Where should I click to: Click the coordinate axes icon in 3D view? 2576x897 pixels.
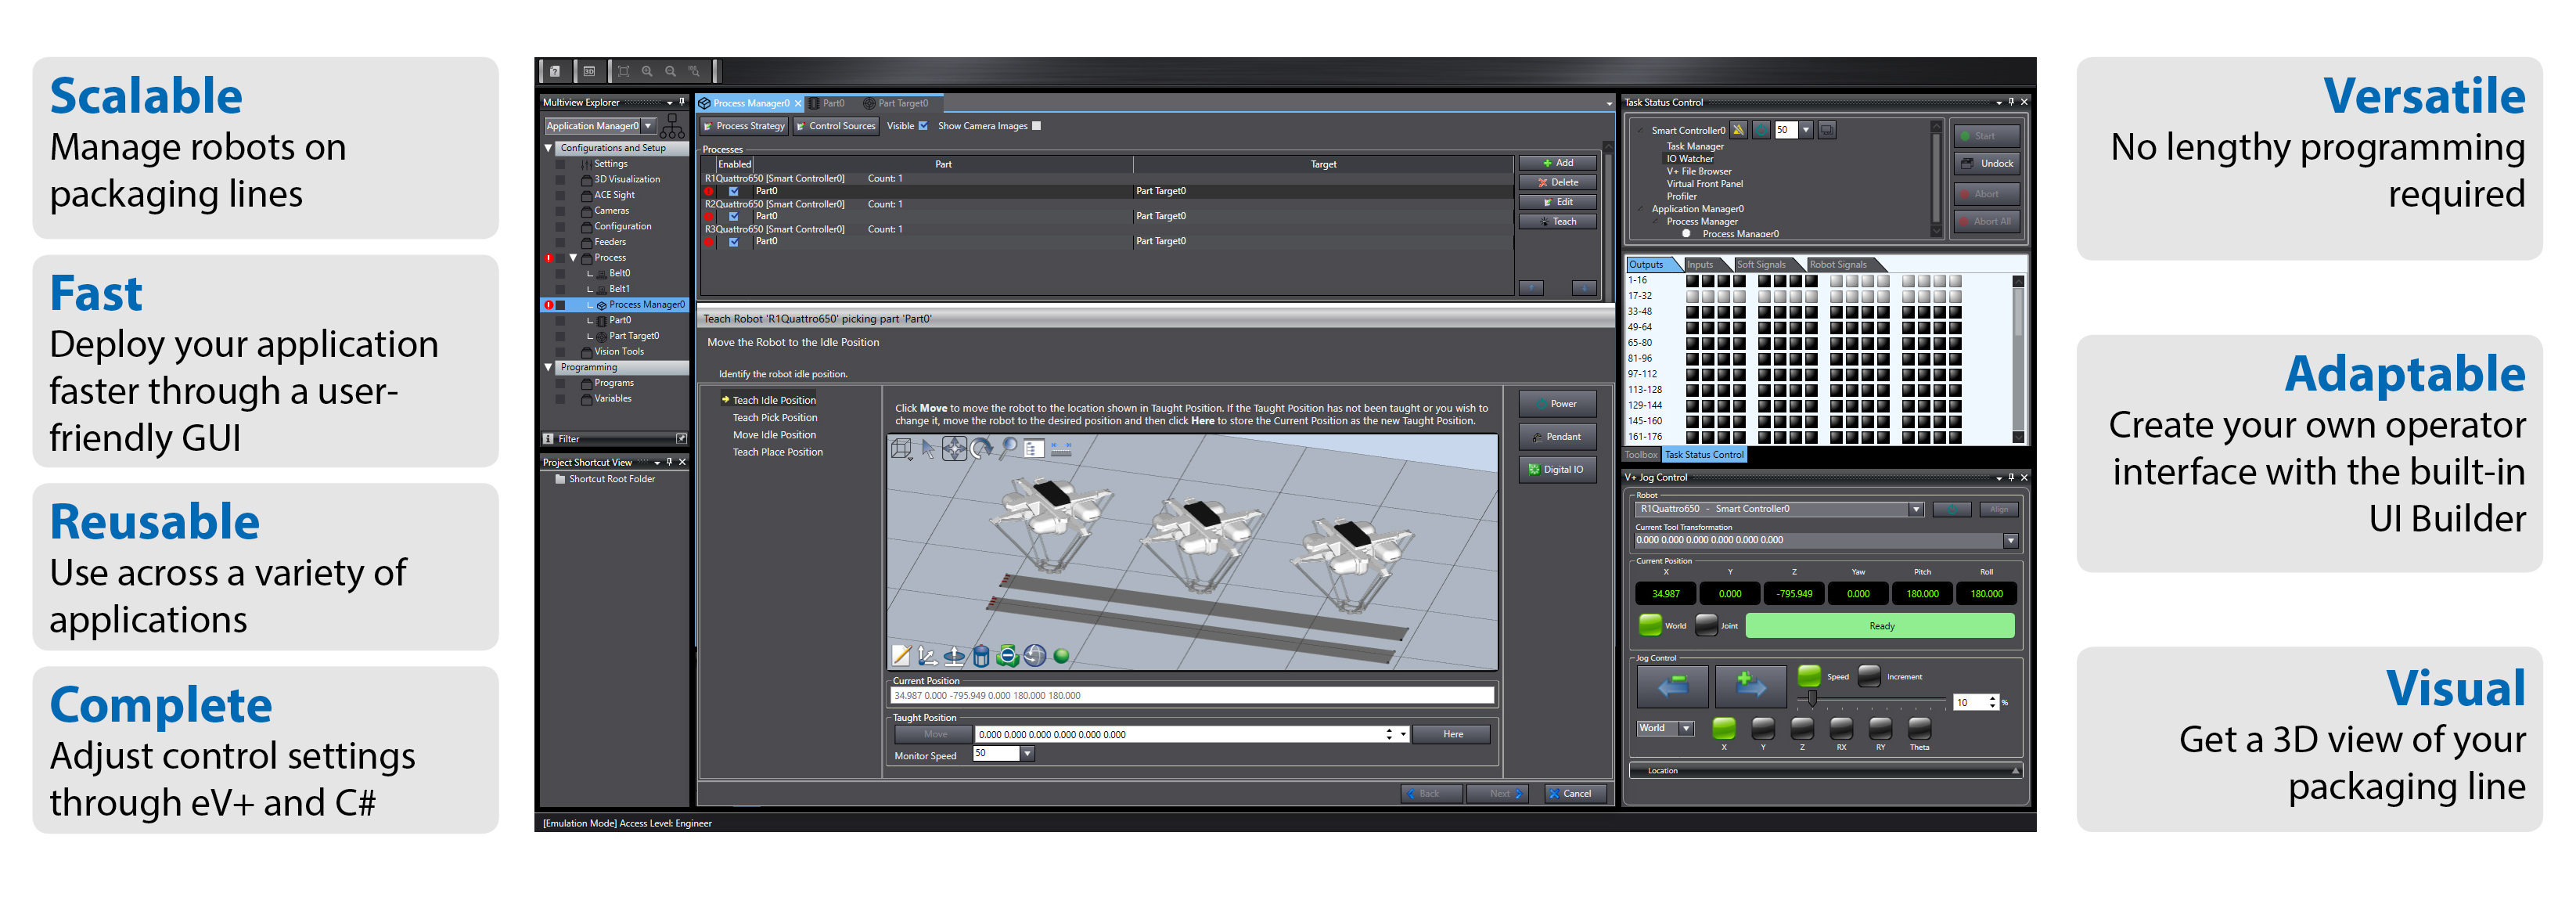[928, 655]
